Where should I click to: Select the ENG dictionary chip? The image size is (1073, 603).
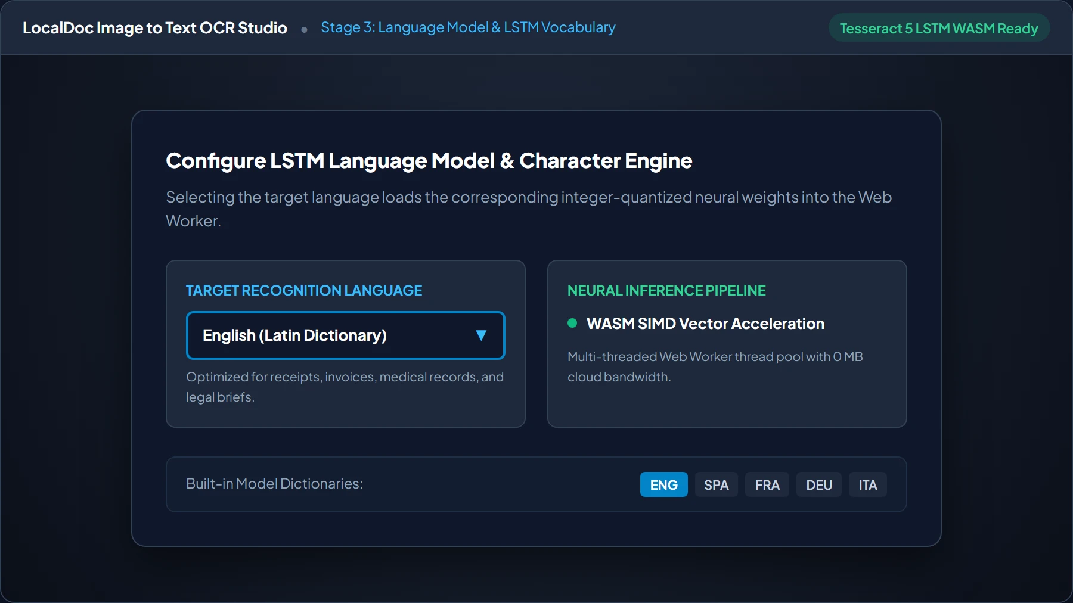click(x=663, y=484)
